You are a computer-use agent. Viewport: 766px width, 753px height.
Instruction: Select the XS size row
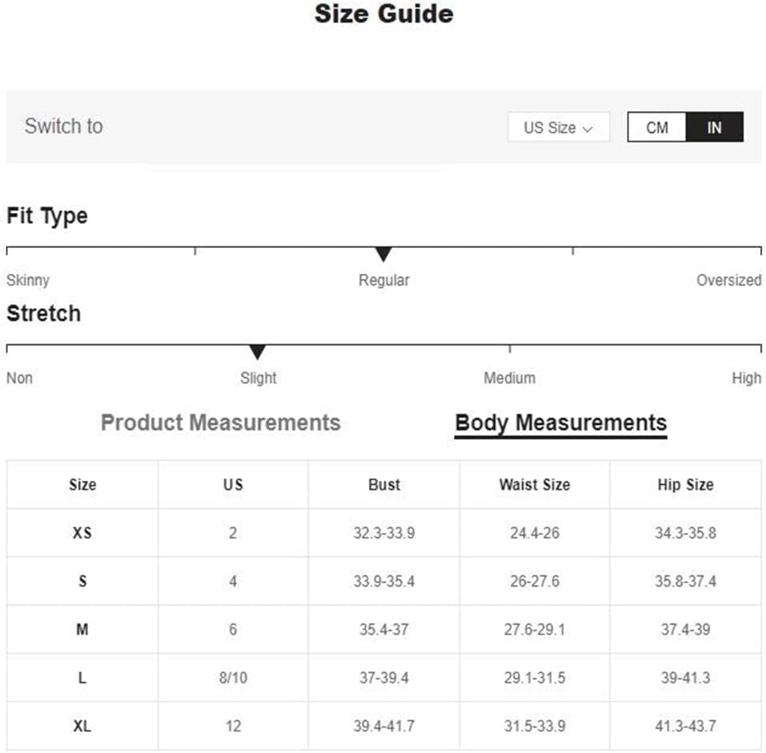(x=82, y=533)
